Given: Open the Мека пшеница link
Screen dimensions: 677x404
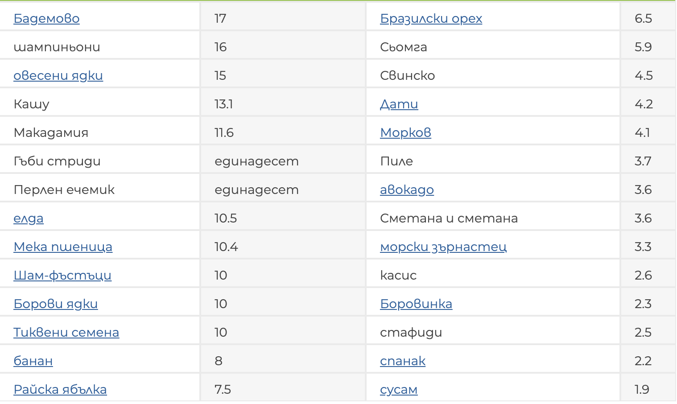Looking at the screenshot, I should pyautogui.click(x=63, y=247).
